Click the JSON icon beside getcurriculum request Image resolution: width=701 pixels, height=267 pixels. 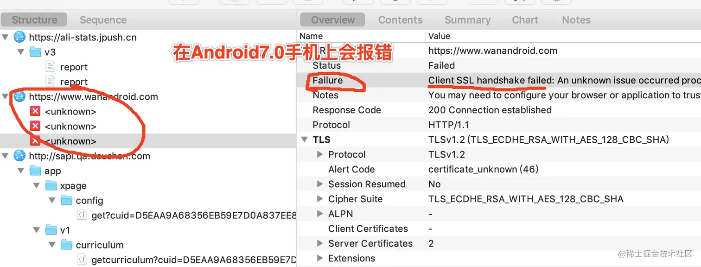click(x=82, y=259)
